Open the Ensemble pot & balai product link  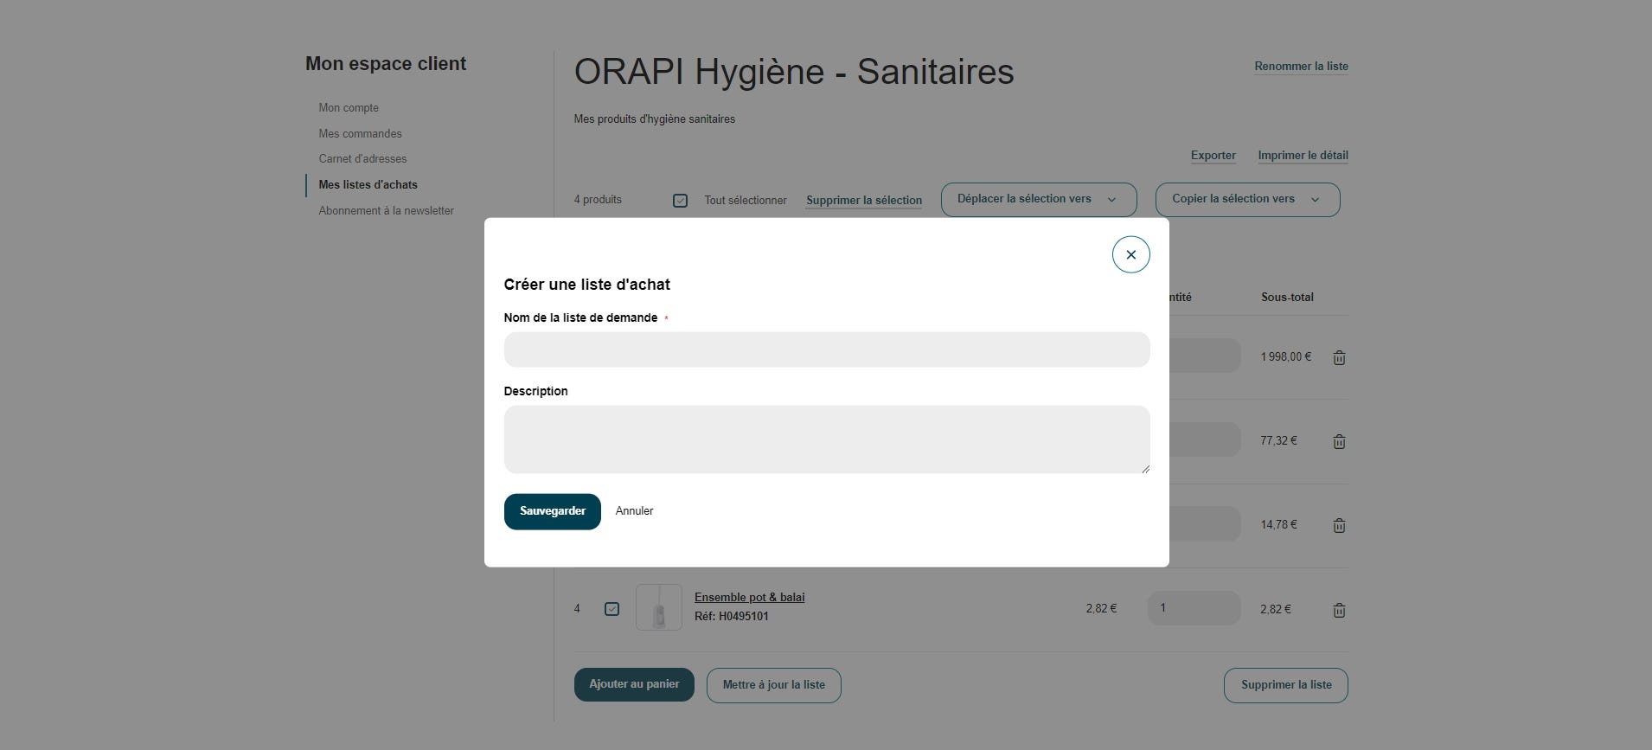point(749,598)
